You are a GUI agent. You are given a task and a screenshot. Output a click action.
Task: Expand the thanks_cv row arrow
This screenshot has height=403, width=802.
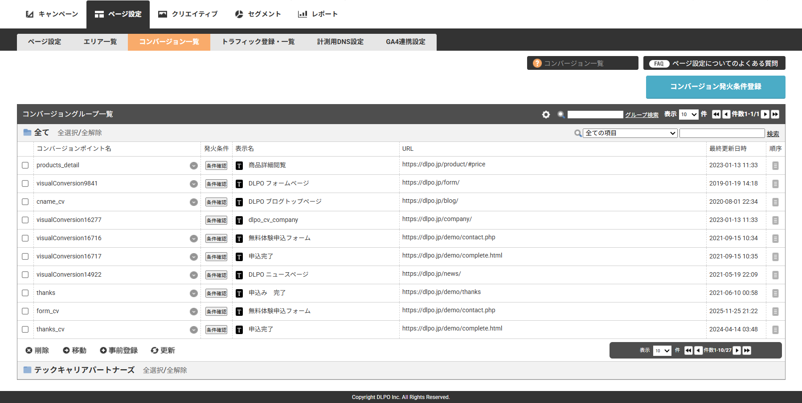(194, 330)
